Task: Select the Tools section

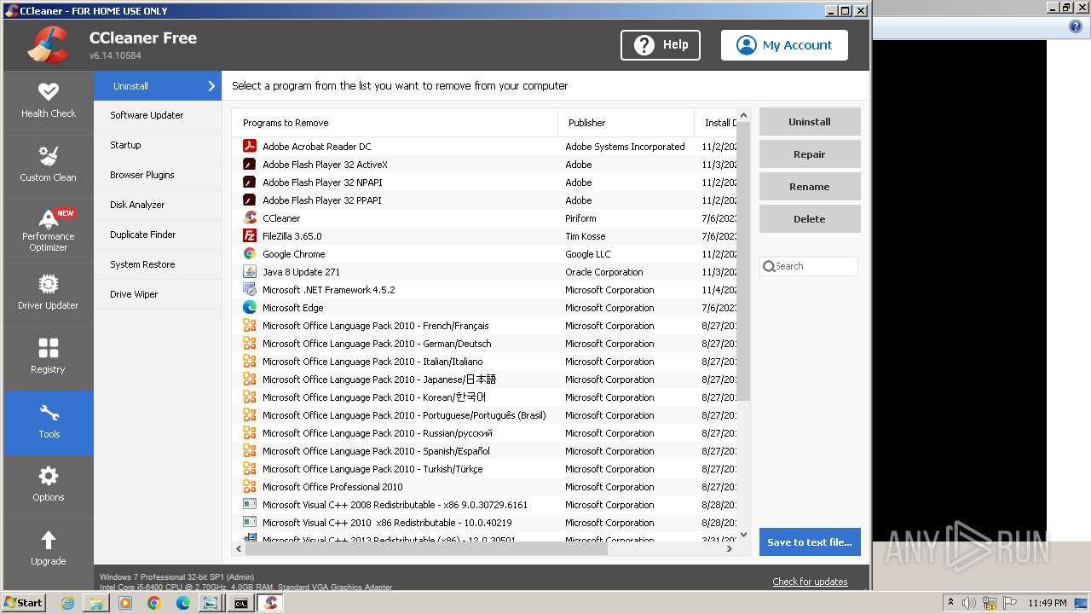Action: click(x=49, y=422)
